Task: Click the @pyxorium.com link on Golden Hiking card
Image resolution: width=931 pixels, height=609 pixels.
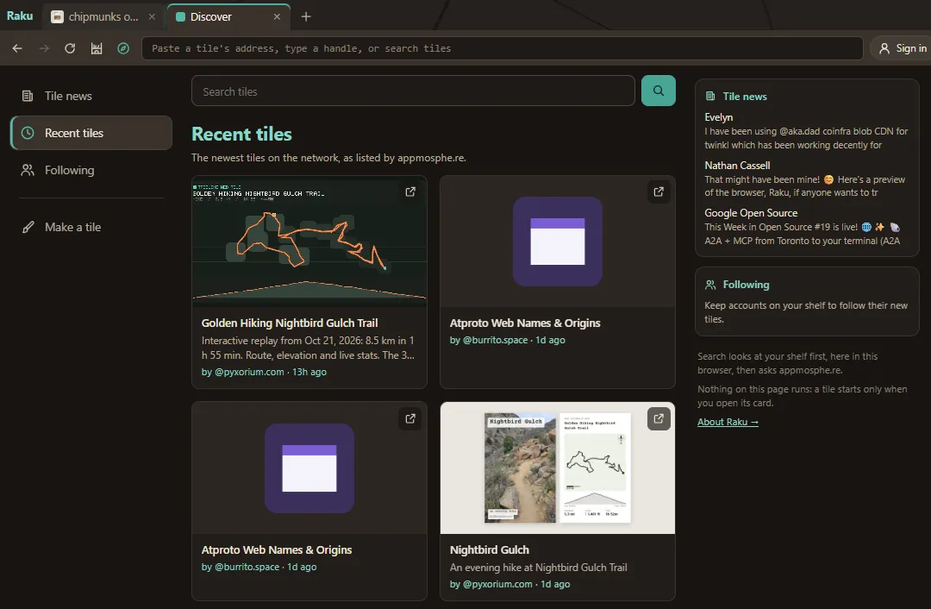Action: tap(249, 372)
